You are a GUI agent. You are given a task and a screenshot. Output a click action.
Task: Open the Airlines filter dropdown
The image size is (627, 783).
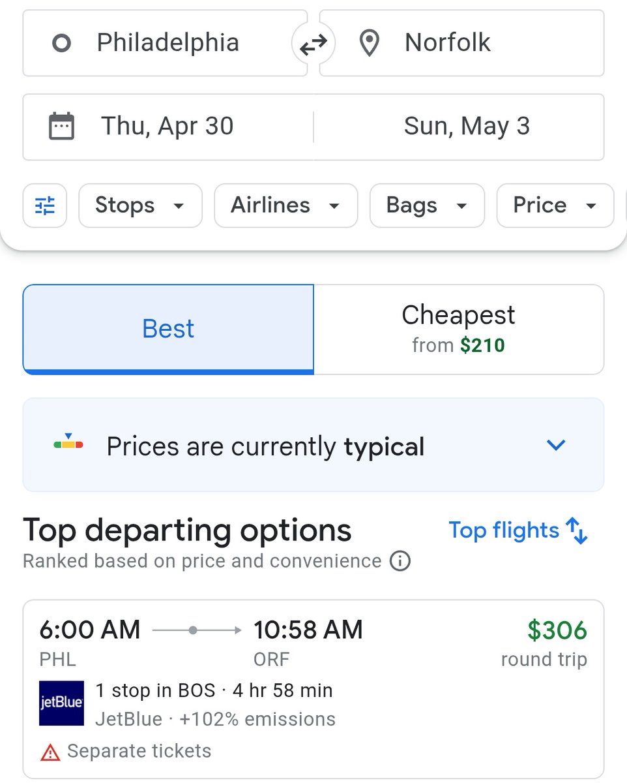285,206
